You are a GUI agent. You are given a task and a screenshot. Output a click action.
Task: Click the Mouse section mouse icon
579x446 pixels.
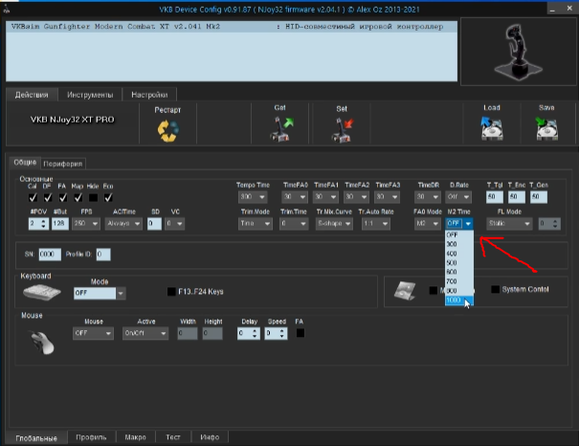click(42, 343)
